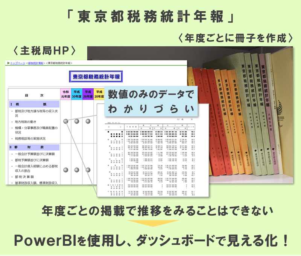Click the numeric data sheet thumbnail
Image resolution: width=301 pixels, height=256 pixels.
pyautogui.click(x=153, y=157)
